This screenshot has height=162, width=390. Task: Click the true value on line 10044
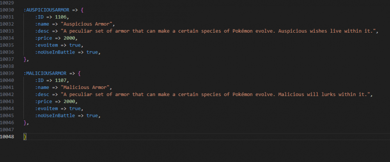coord(75,109)
